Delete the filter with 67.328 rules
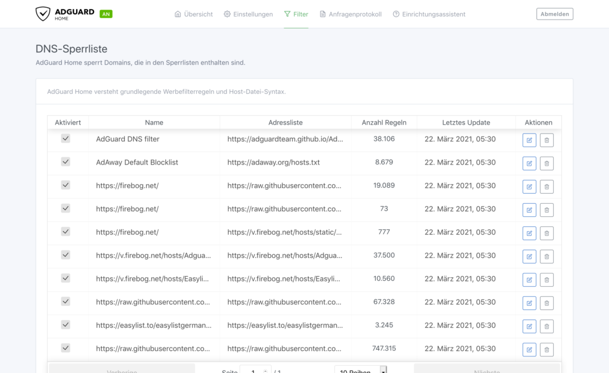The height and width of the screenshot is (373, 609). pos(547,303)
